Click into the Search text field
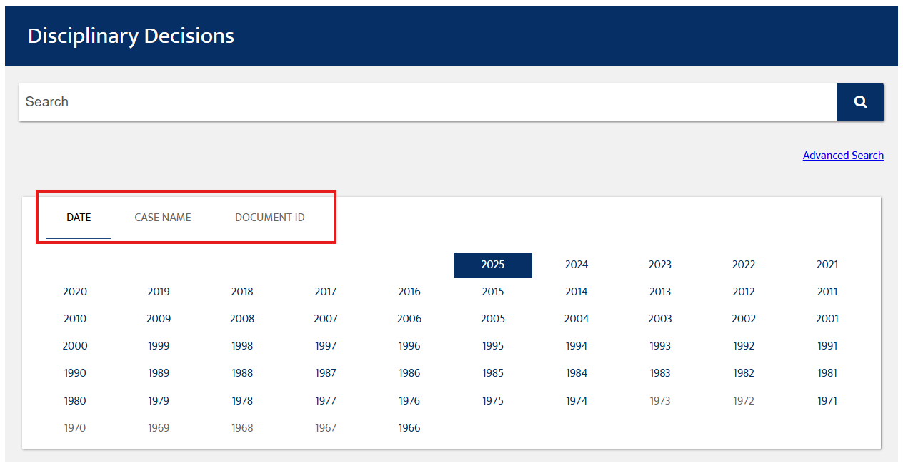 pos(427,102)
